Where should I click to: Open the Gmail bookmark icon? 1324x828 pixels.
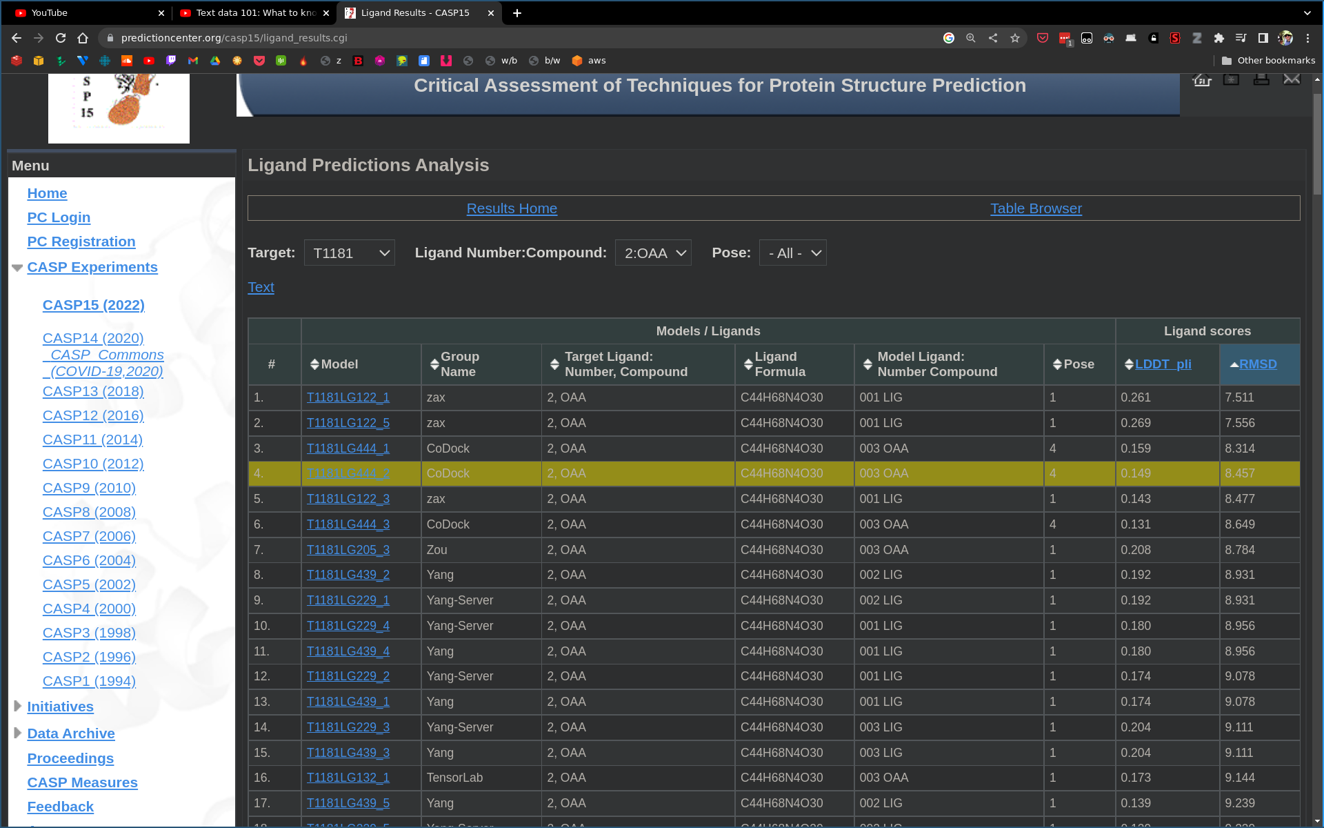[x=193, y=61]
